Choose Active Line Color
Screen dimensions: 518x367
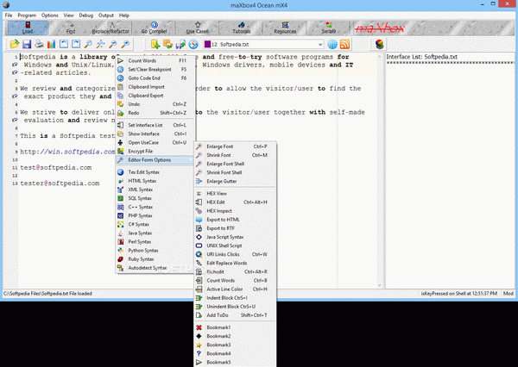coord(235,289)
